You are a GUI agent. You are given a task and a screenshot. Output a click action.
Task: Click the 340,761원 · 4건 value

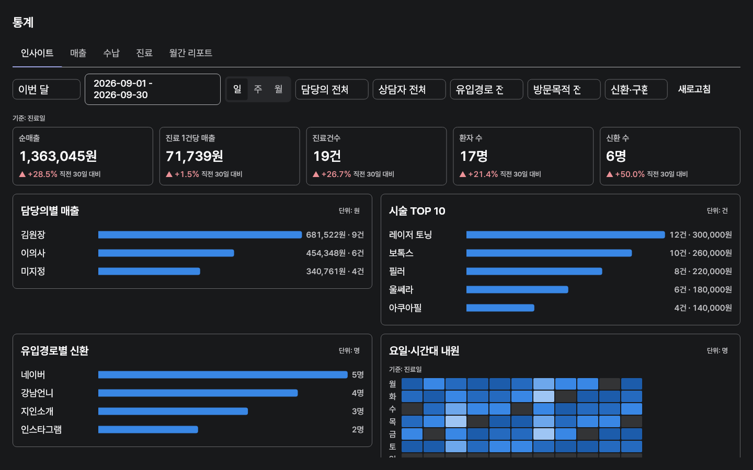(335, 272)
